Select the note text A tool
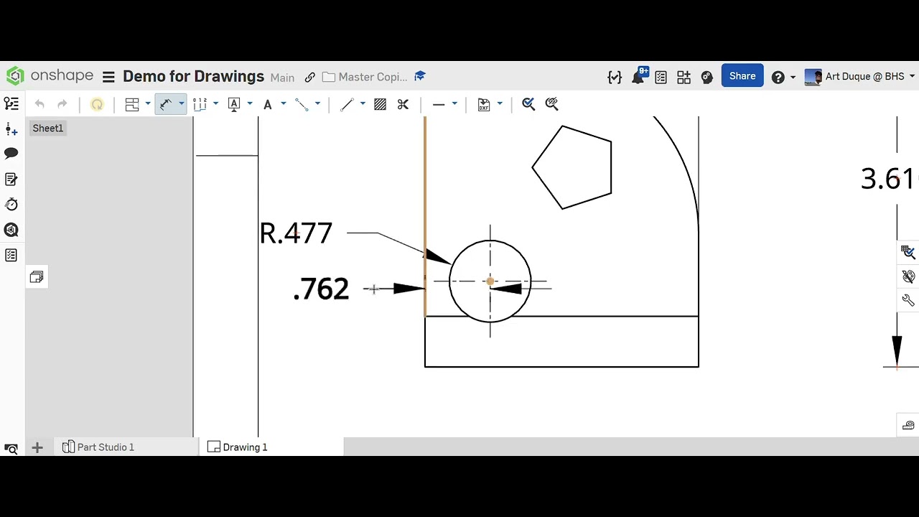Screen dimensions: 919x517 (268, 104)
